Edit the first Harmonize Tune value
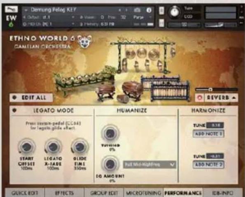The width and height of the screenshot is (245, 197). [x=215, y=125]
